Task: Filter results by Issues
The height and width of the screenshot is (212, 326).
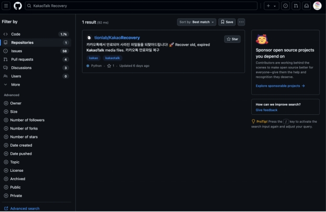Action: (36, 51)
